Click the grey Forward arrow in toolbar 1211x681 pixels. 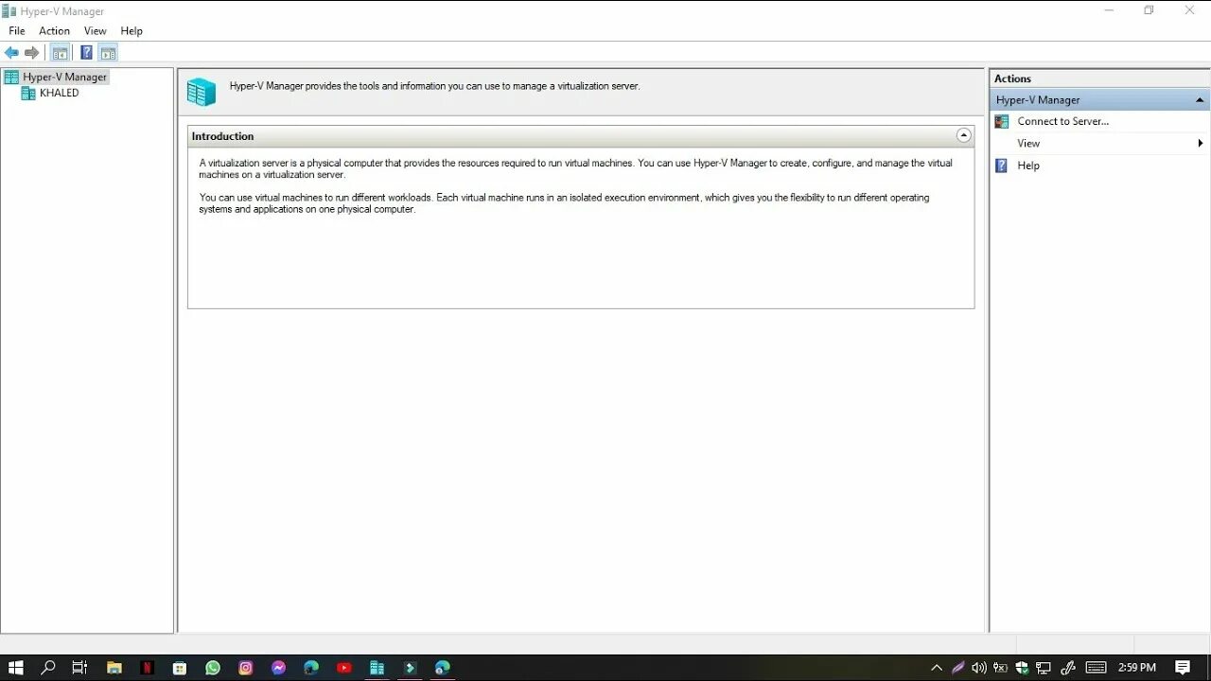[x=32, y=53]
